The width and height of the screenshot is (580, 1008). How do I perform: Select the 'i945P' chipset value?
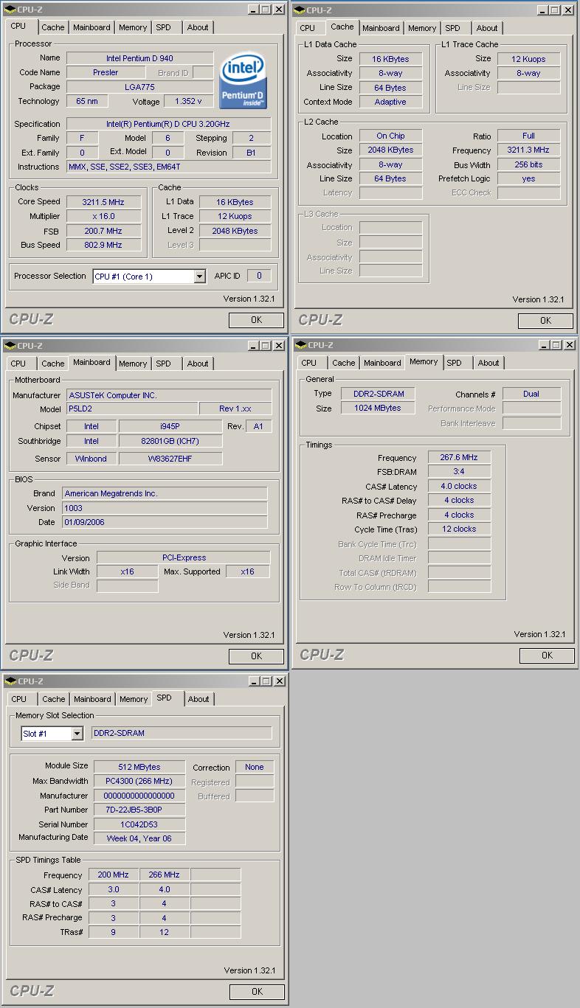(x=170, y=426)
